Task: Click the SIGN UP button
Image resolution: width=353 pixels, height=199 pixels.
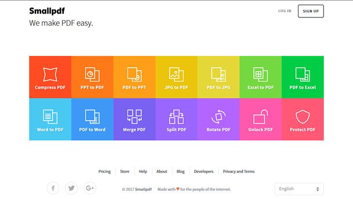Action: click(311, 11)
